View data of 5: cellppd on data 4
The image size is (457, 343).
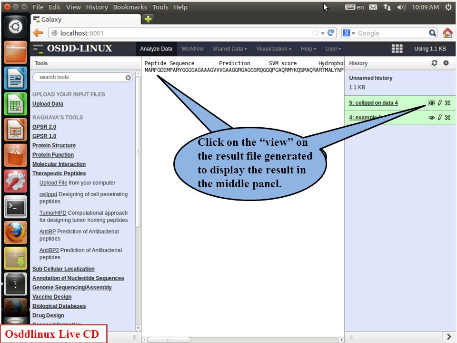point(432,103)
